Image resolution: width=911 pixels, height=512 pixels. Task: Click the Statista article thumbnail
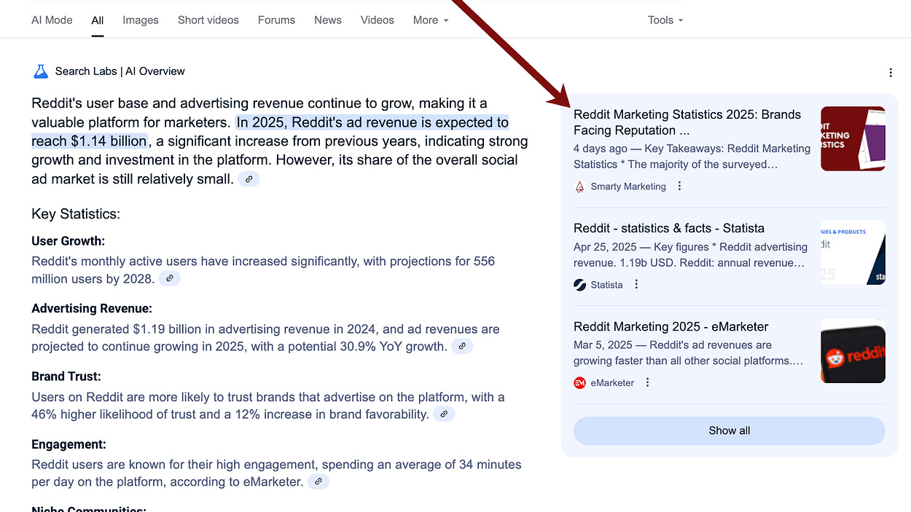[x=853, y=253]
